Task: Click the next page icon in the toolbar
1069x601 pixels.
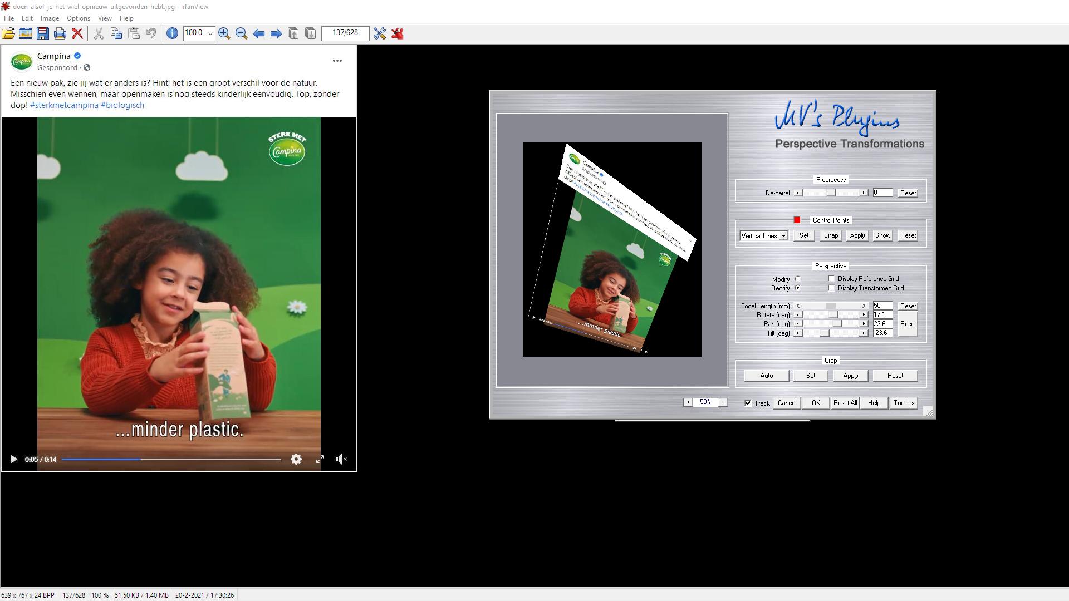Action: [x=311, y=34]
